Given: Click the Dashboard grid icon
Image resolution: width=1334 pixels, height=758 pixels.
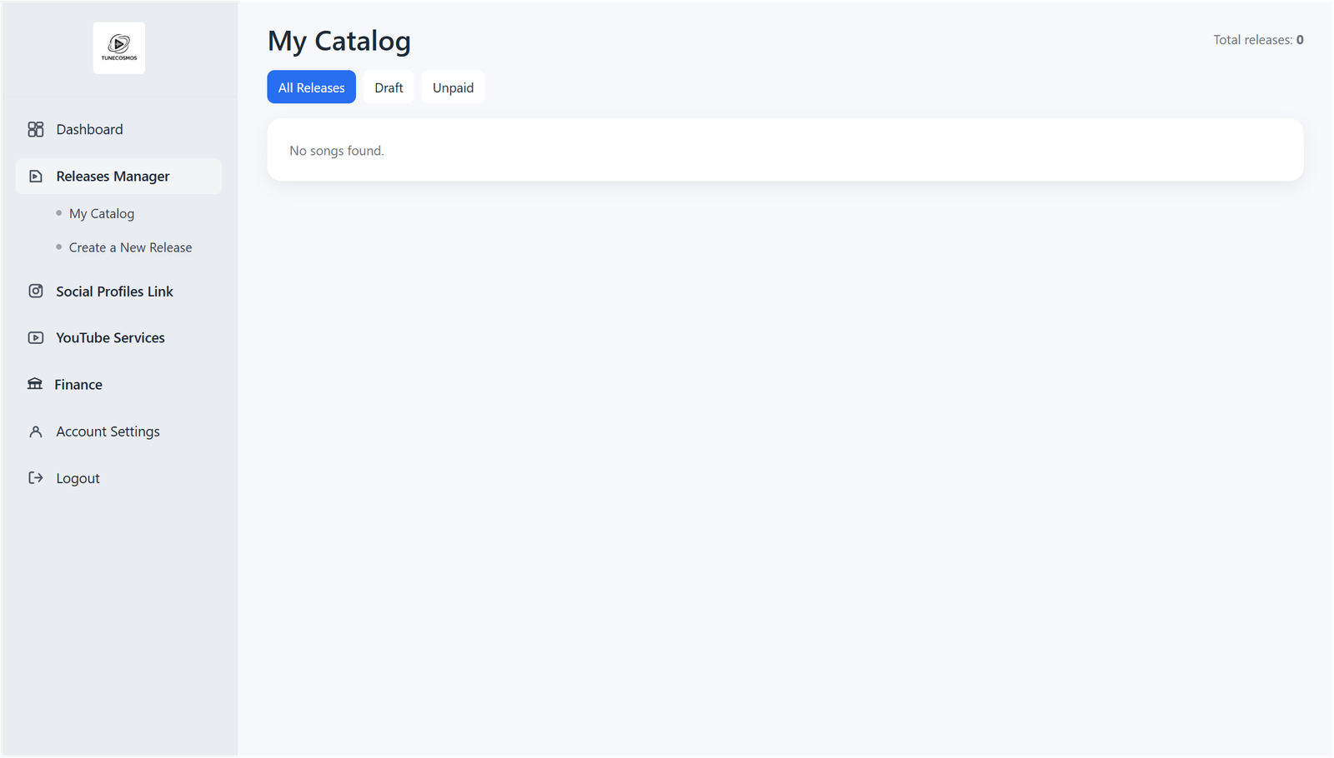Looking at the screenshot, I should pos(35,129).
